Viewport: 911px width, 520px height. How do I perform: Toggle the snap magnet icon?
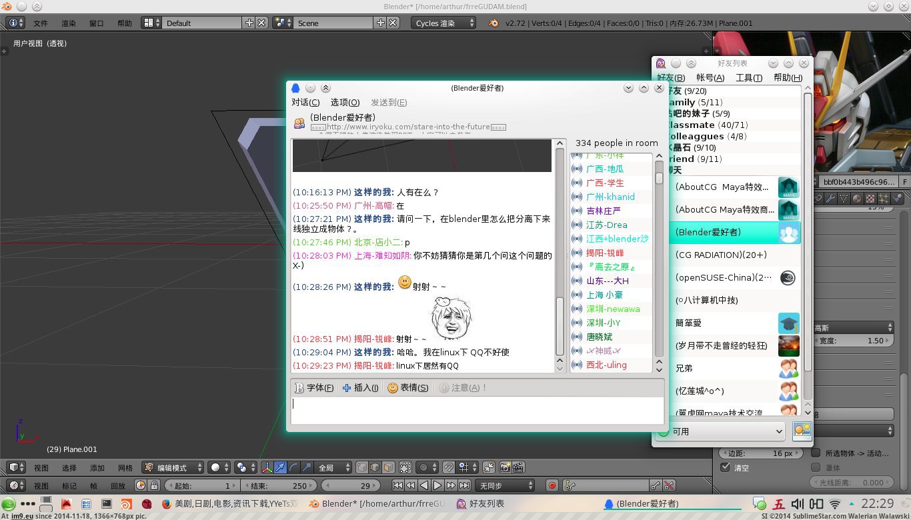449,467
